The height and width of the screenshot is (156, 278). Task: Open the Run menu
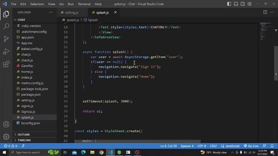click(x=70, y=4)
